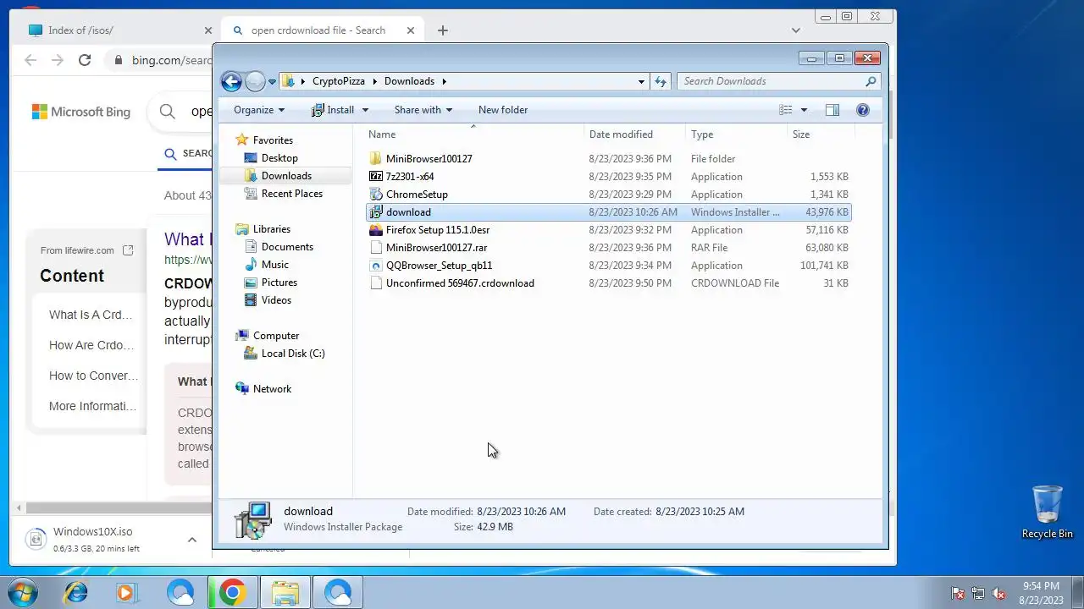The width and height of the screenshot is (1084, 609).
Task: Click the Search Downloads input field
Action: point(771,81)
